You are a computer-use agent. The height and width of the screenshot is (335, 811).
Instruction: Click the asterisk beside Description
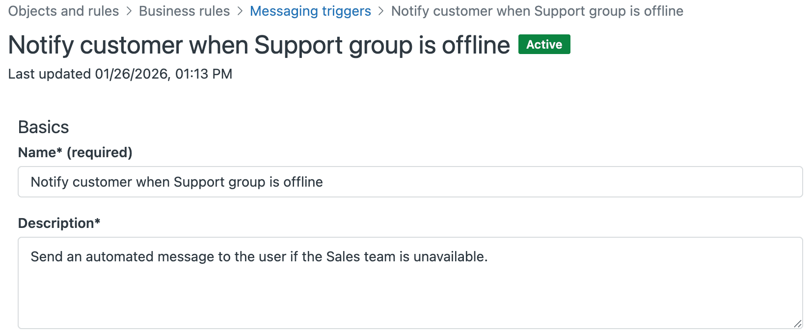pos(97,223)
